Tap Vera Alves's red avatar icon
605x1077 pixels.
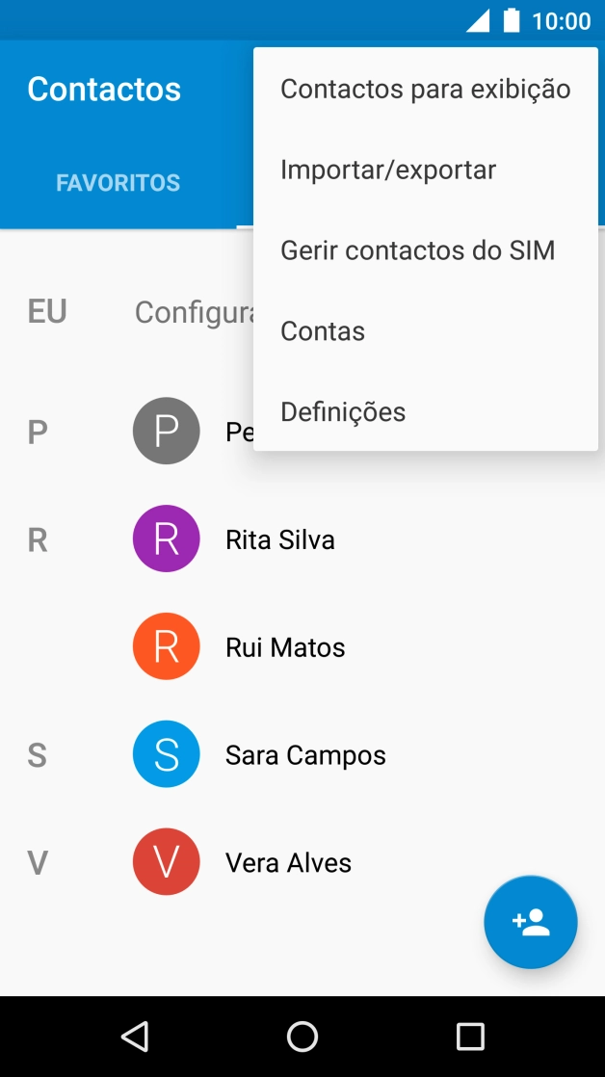click(x=166, y=861)
